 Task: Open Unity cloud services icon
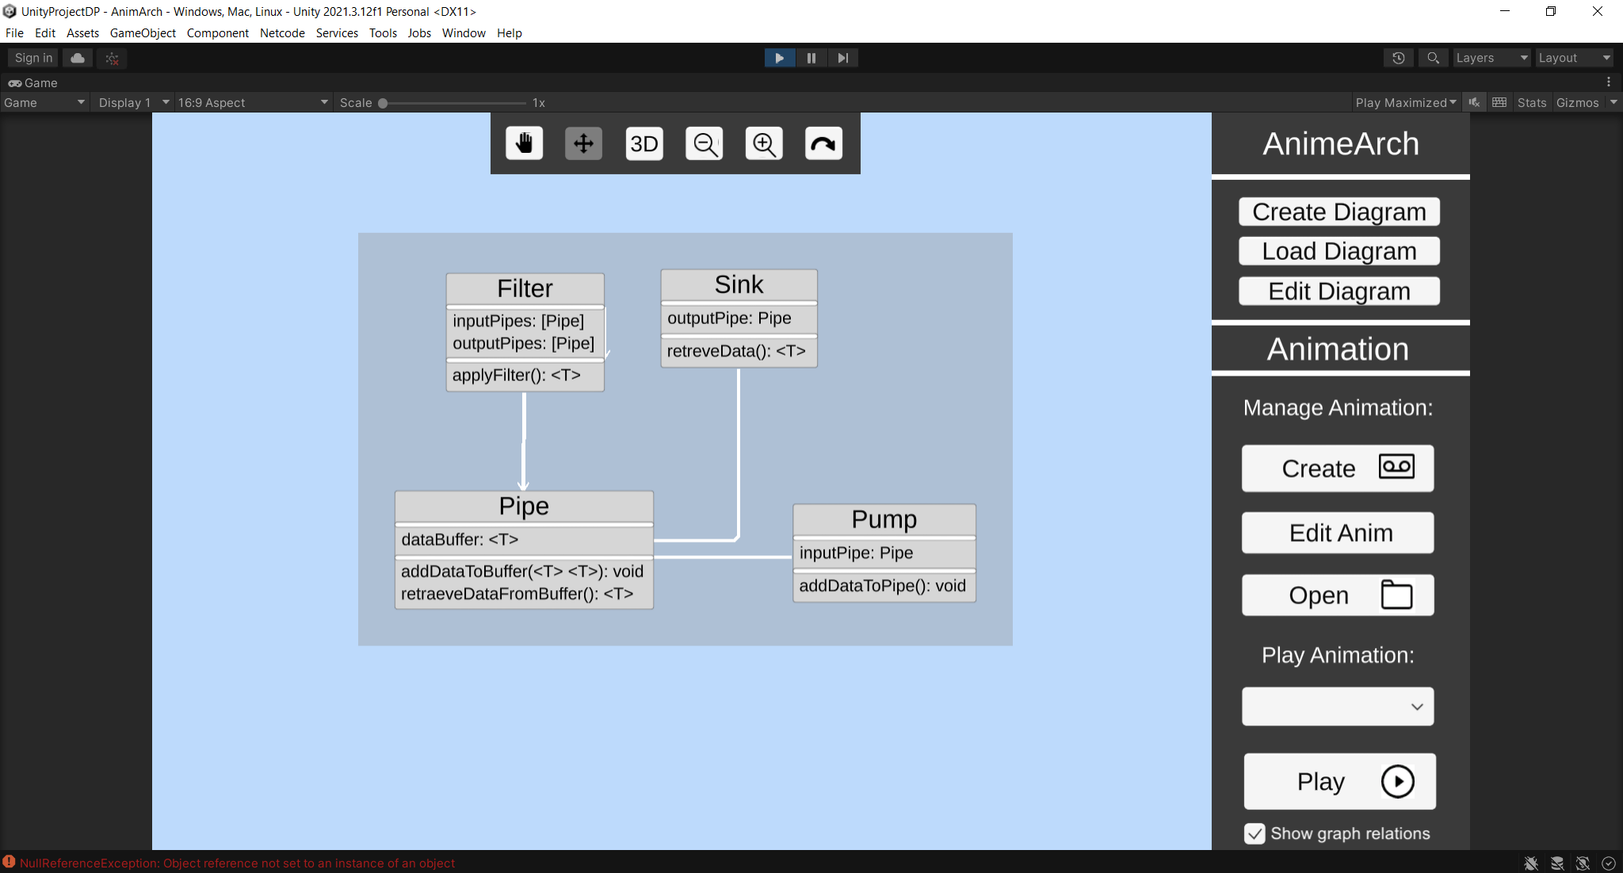pyautogui.click(x=78, y=58)
